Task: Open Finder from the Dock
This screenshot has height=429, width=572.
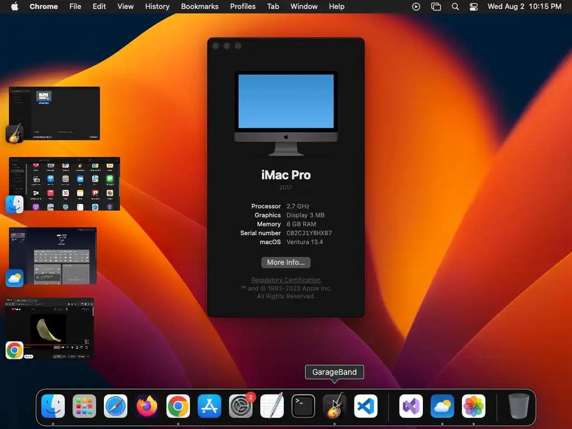Action: click(x=53, y=406)
